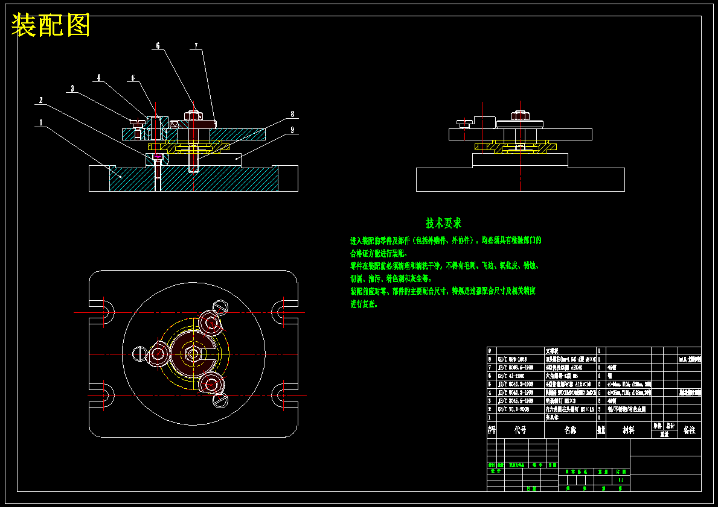The width and height of the screenshot is (718, 507).
Task: Click part callout number 4 in section view
Action: tap(98, 78)
